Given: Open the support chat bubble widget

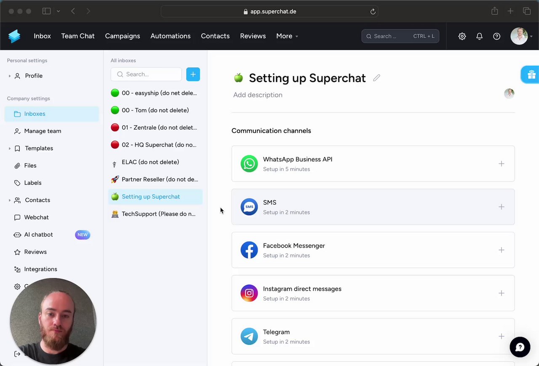Looking at the screenshot, I should tap(520, 347).
